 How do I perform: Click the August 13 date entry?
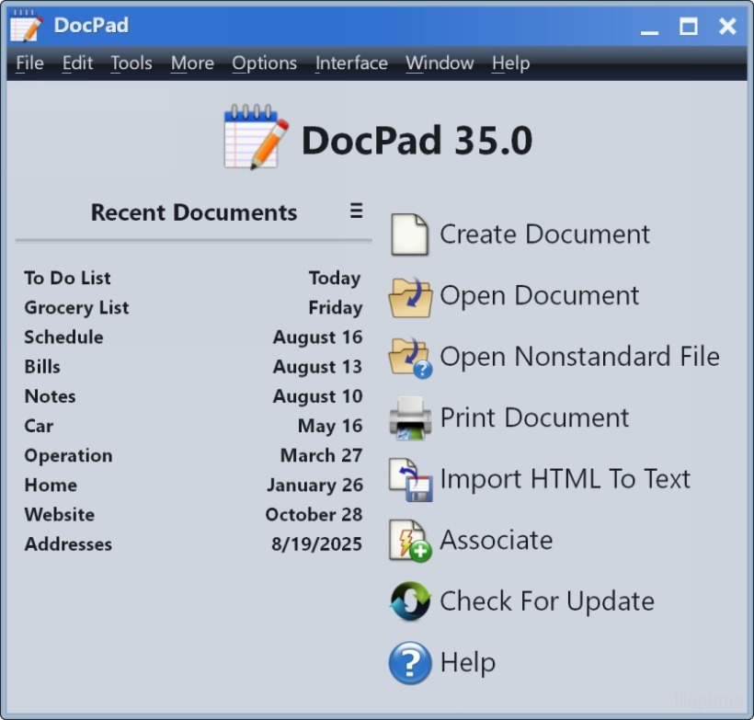point(317,367)
